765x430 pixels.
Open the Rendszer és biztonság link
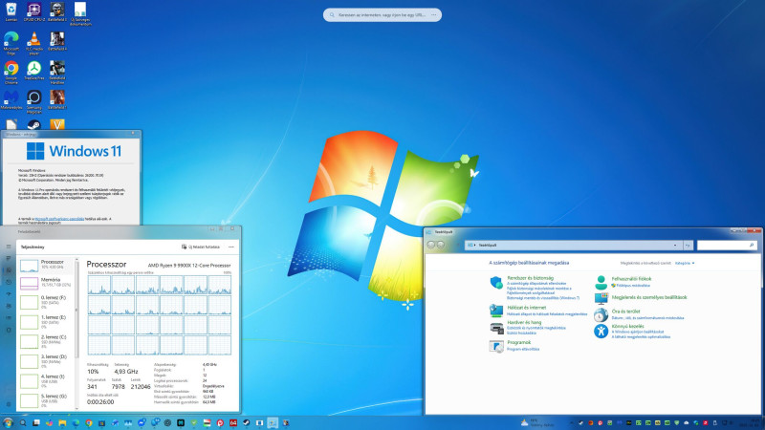click(x=530, y=278)
